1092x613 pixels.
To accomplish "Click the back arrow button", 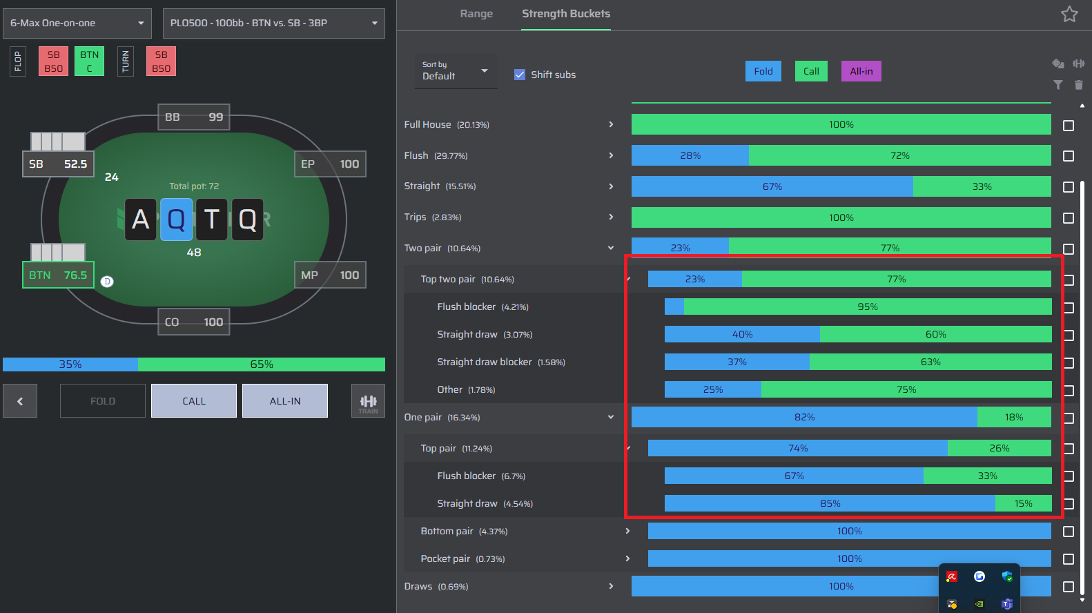I will [20, 401].
